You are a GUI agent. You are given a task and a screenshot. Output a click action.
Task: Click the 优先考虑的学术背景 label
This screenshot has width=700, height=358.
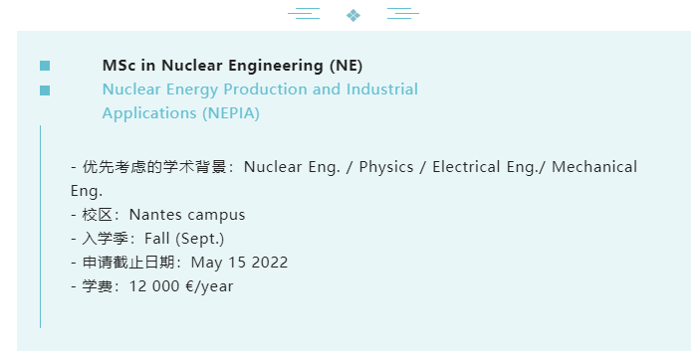pyautogui.click(x=154, y=167)
